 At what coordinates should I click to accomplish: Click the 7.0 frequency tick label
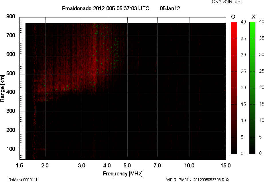pos(157,165)
